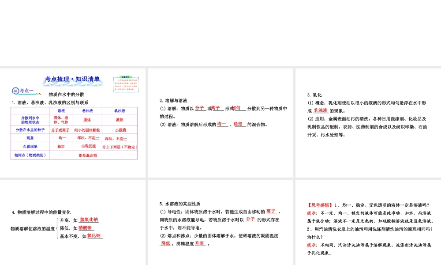Click the red answer 均匀 in the 溶解 definition

pos(236,108)
